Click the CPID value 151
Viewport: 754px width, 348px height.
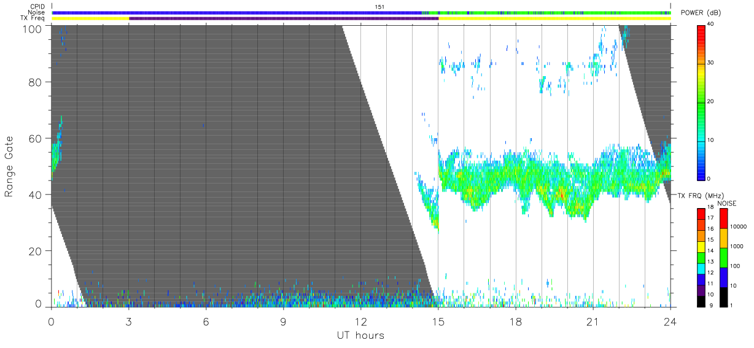(379, 7)
